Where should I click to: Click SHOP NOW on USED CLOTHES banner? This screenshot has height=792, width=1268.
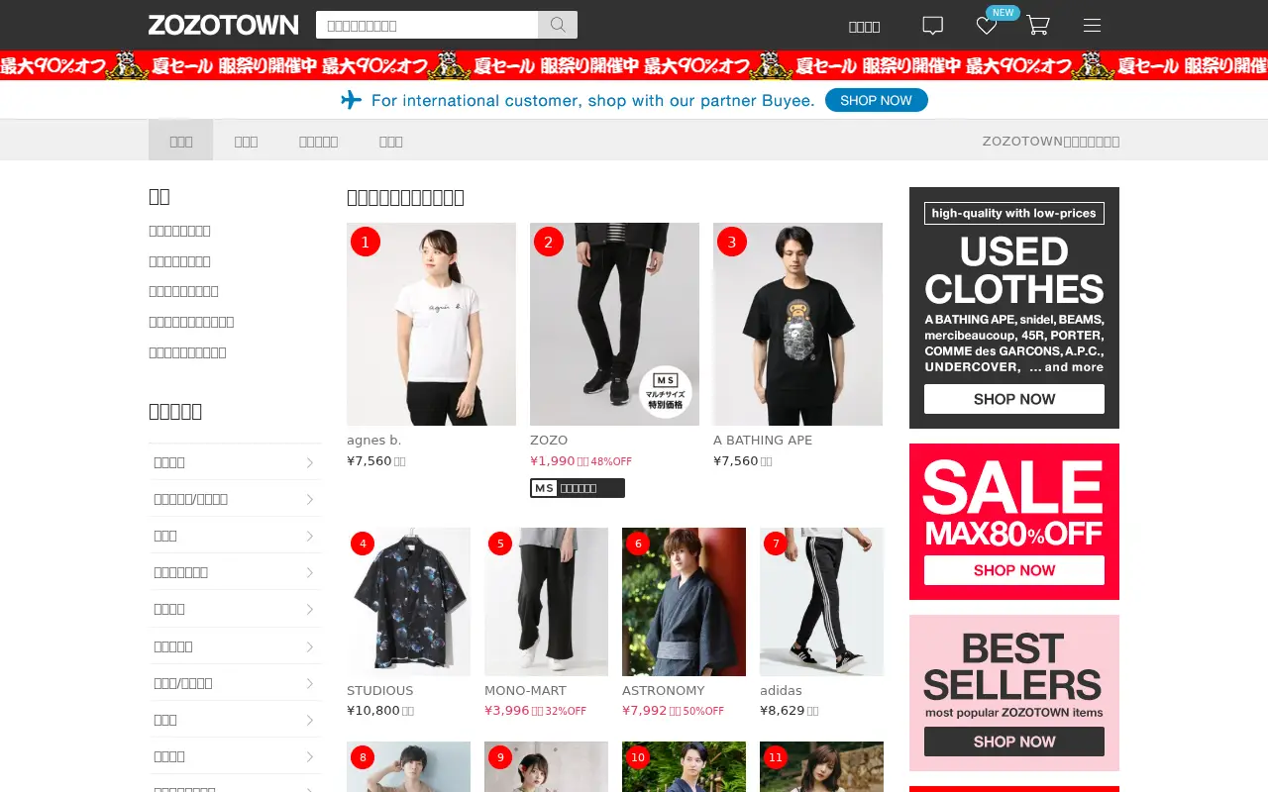point(1014,399)
